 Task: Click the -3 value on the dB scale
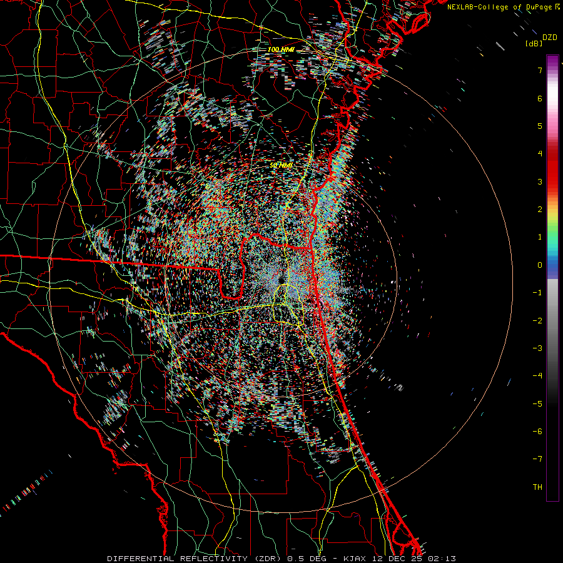537,348
